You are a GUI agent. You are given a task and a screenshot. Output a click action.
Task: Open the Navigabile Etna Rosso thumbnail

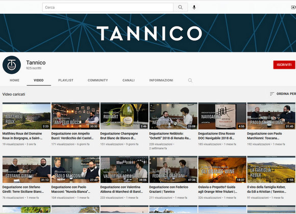223,116
